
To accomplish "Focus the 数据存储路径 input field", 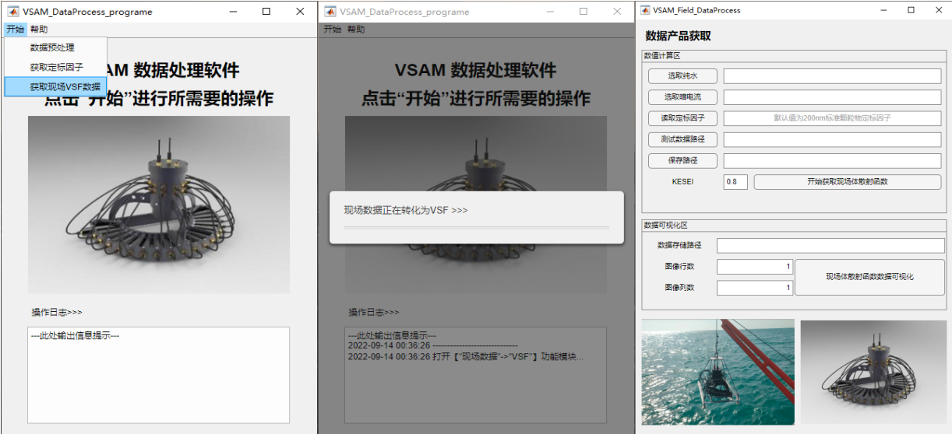I will click(x=830, y=246).
